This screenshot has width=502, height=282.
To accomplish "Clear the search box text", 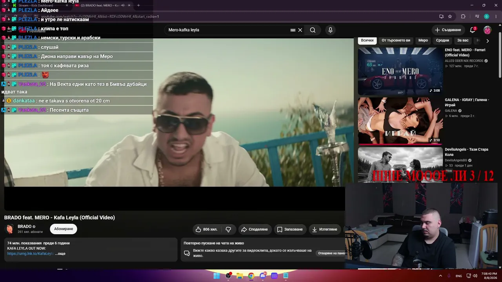I will point(300,30).
